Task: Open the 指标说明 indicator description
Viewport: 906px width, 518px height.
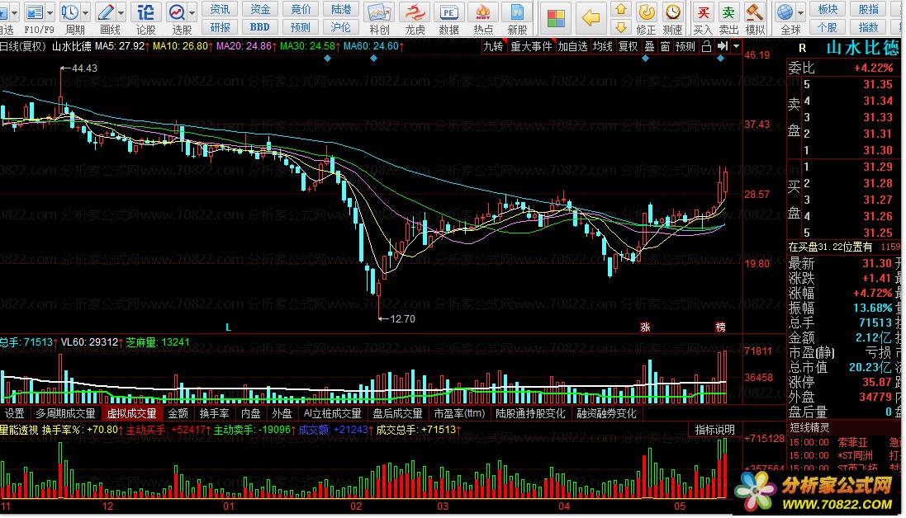Action: [714, 430]
